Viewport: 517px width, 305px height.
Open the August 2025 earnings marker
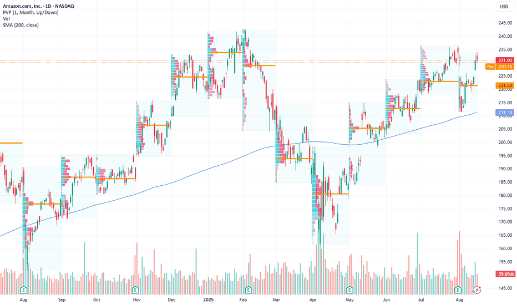point(458,290)
